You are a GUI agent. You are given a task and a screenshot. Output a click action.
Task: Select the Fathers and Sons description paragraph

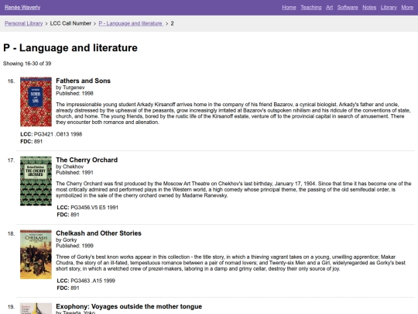click(233, 113)
